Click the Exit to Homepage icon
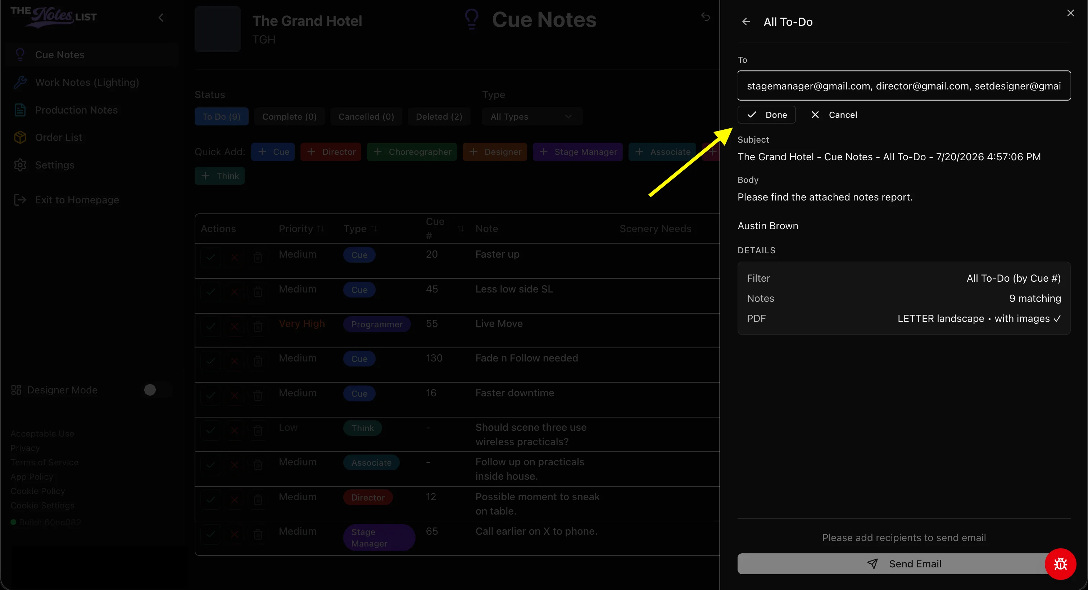Viewport: 1088px width, 590px height. pyautogui.click(x=20, y=199)
